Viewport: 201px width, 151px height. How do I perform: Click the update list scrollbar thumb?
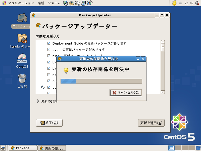163,47
